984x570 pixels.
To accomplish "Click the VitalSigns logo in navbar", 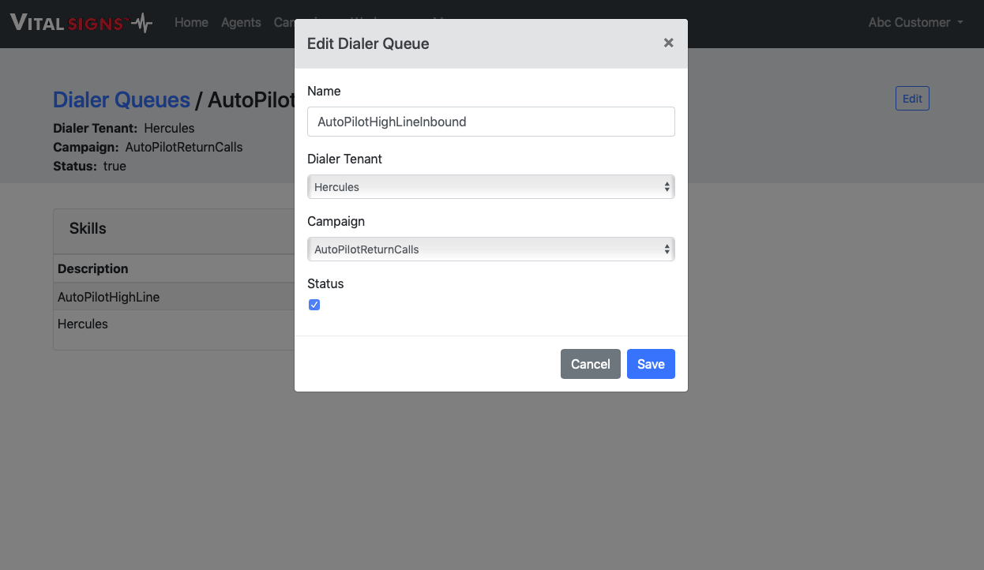I will 81,23.
